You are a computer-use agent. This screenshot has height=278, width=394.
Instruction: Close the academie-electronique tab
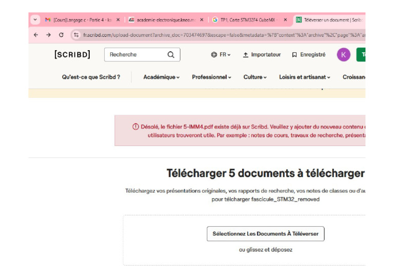click(x=202, y=20)
